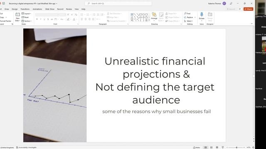Open the Section dropdown
Viewport: 266px width, 149px height.
[27, 21]
